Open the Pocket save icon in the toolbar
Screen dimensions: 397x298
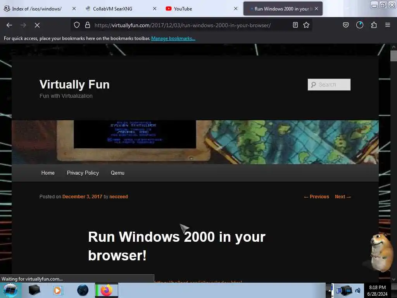(346, 25)
